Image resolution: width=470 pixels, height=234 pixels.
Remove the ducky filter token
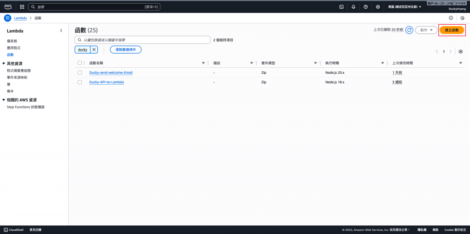pyautogui.click(x=94, y=49)
